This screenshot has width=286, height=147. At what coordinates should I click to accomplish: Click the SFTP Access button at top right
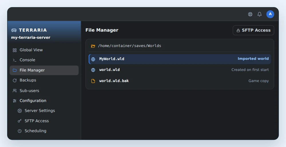253,30
